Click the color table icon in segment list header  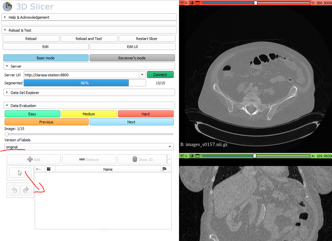[49, 169]
